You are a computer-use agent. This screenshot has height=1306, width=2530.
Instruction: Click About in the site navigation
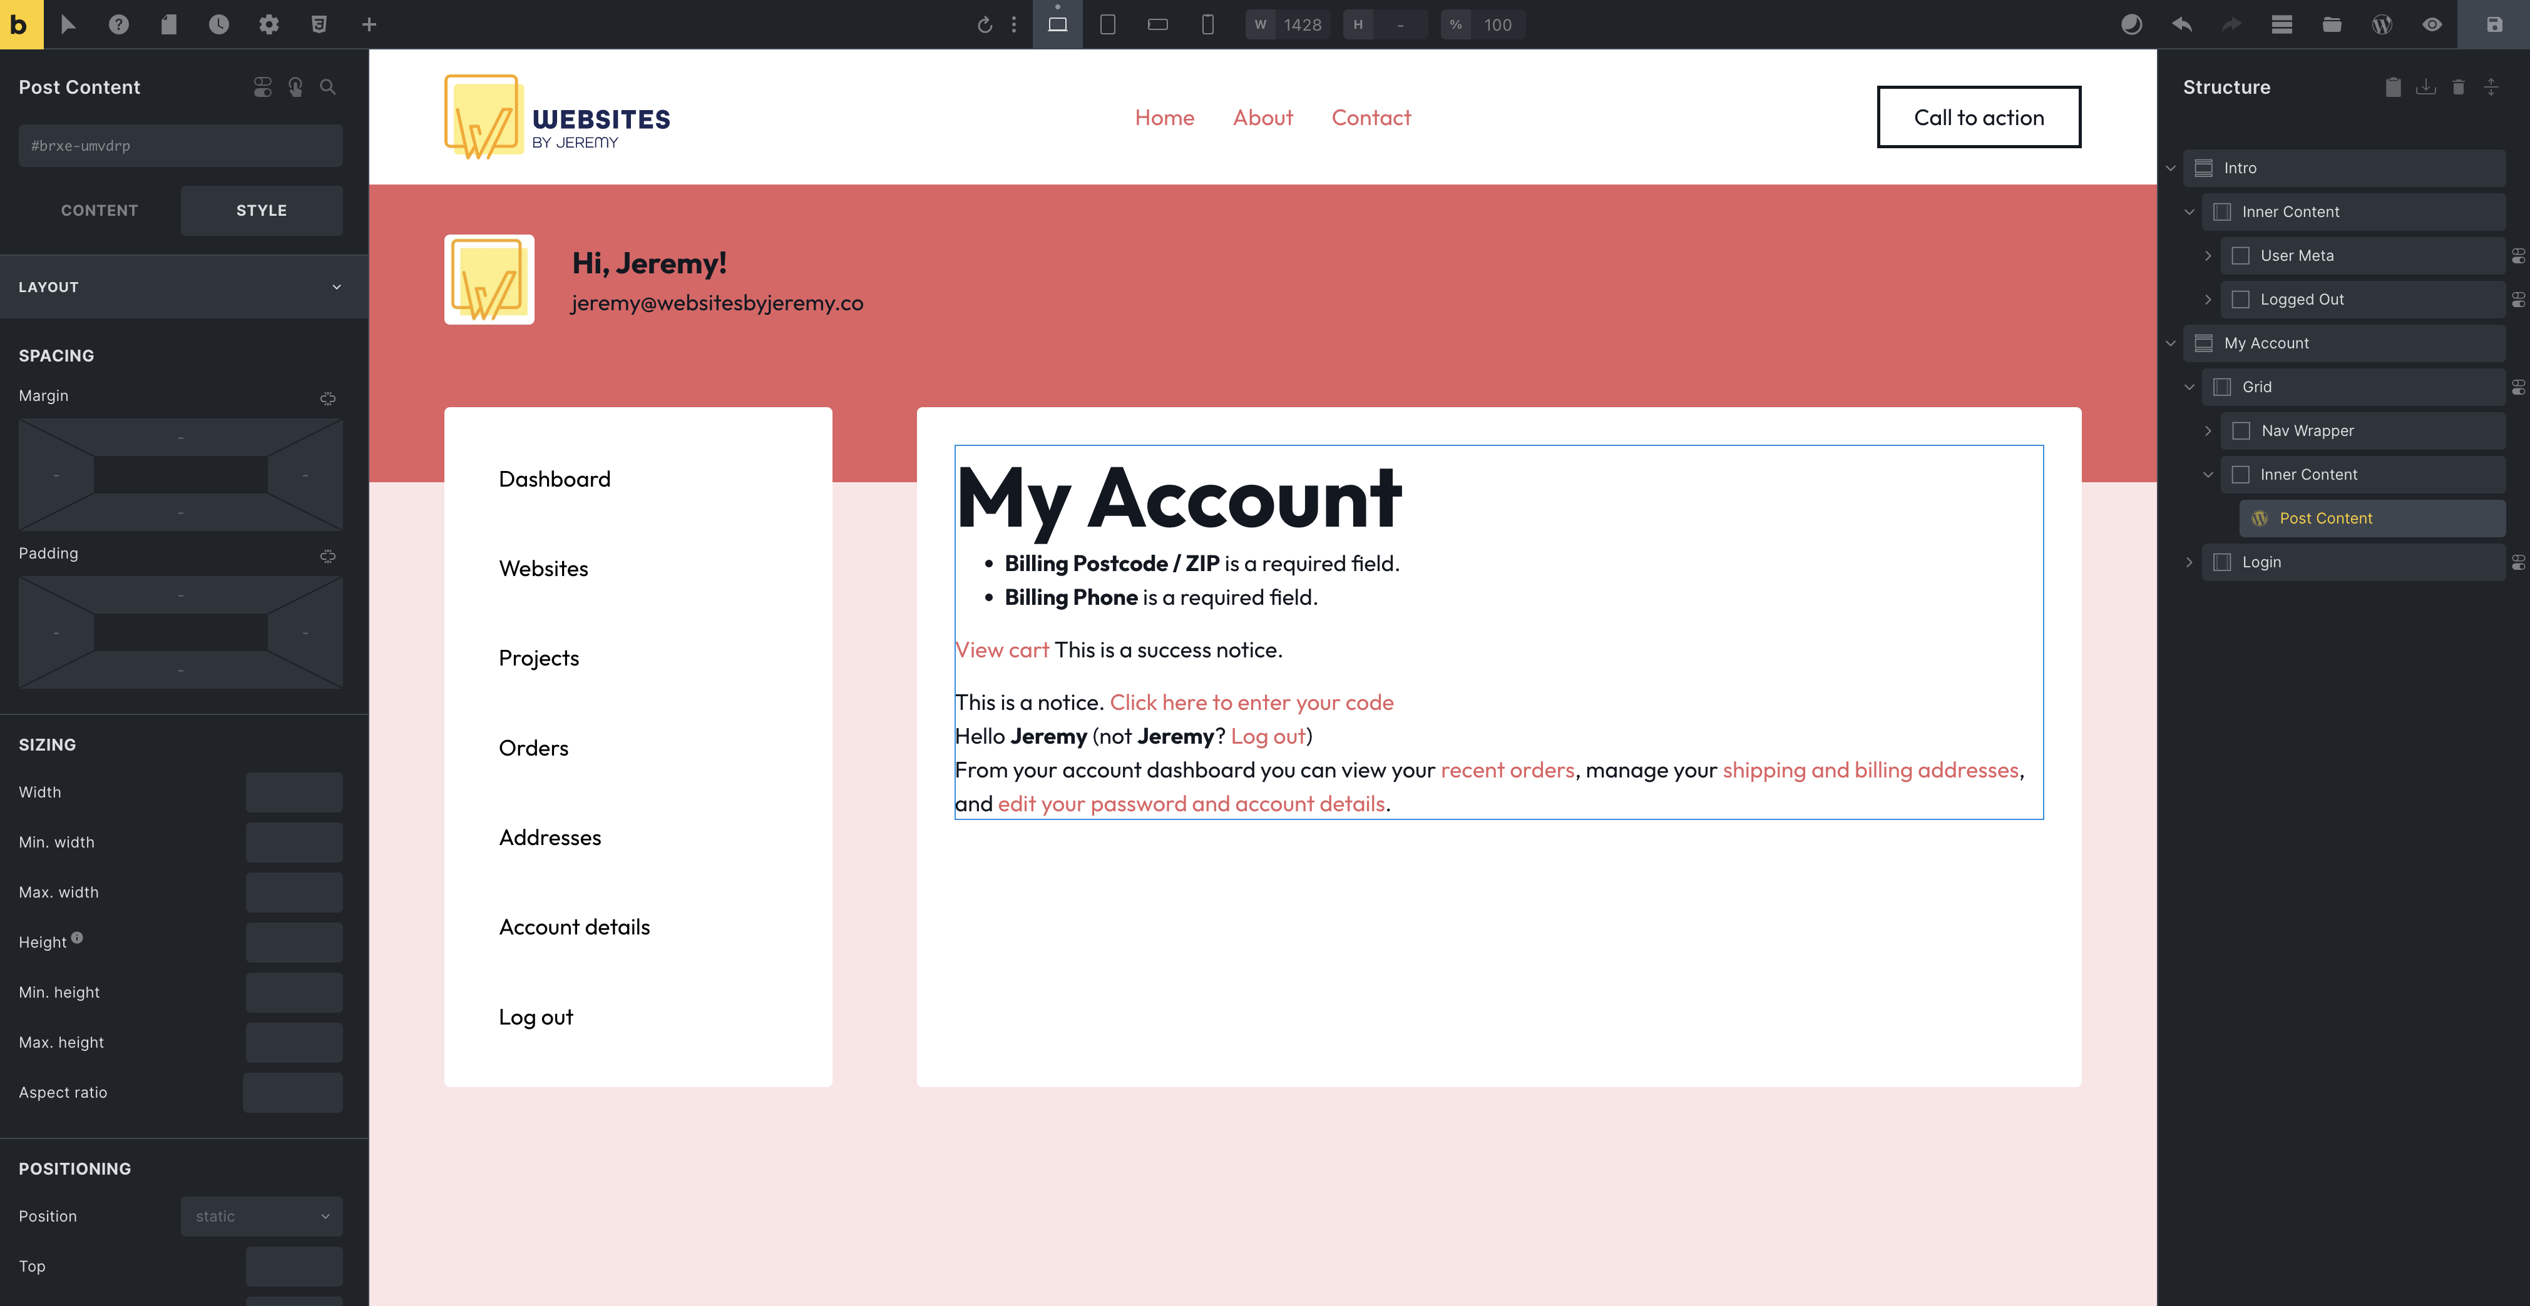click(x=1263, y=118)
